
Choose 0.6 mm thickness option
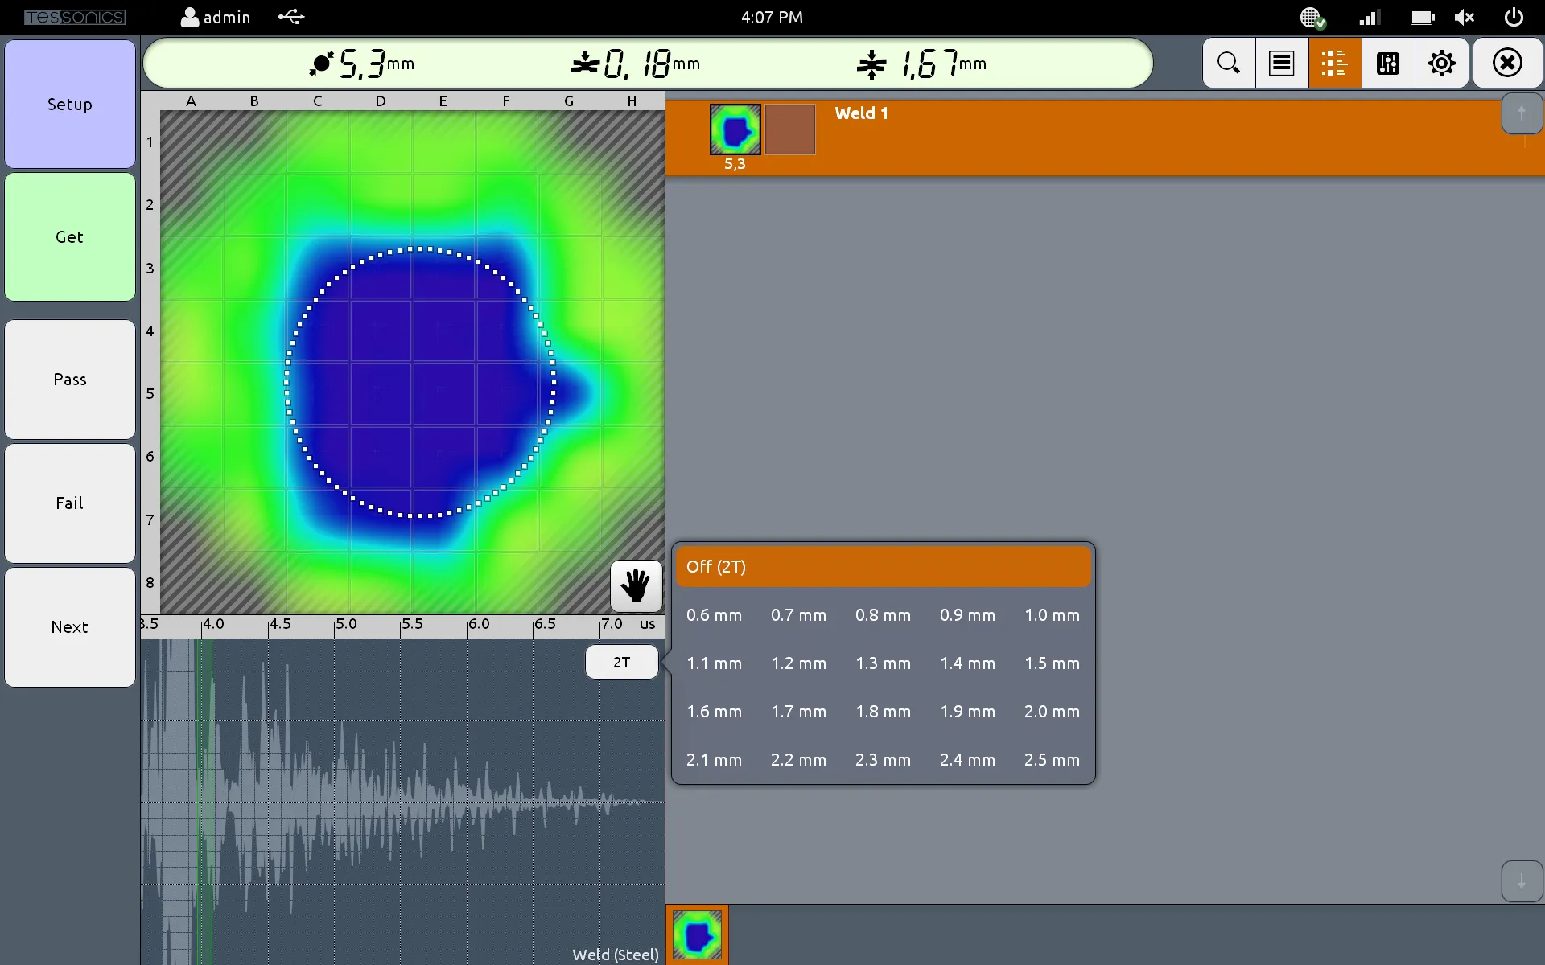[x=715, y=615]
